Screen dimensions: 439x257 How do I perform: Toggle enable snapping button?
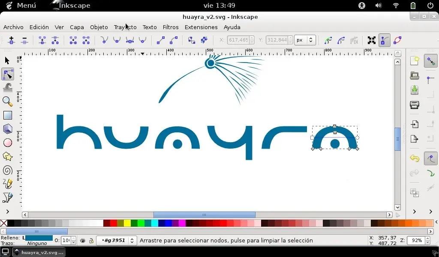(x=431, y=61)
